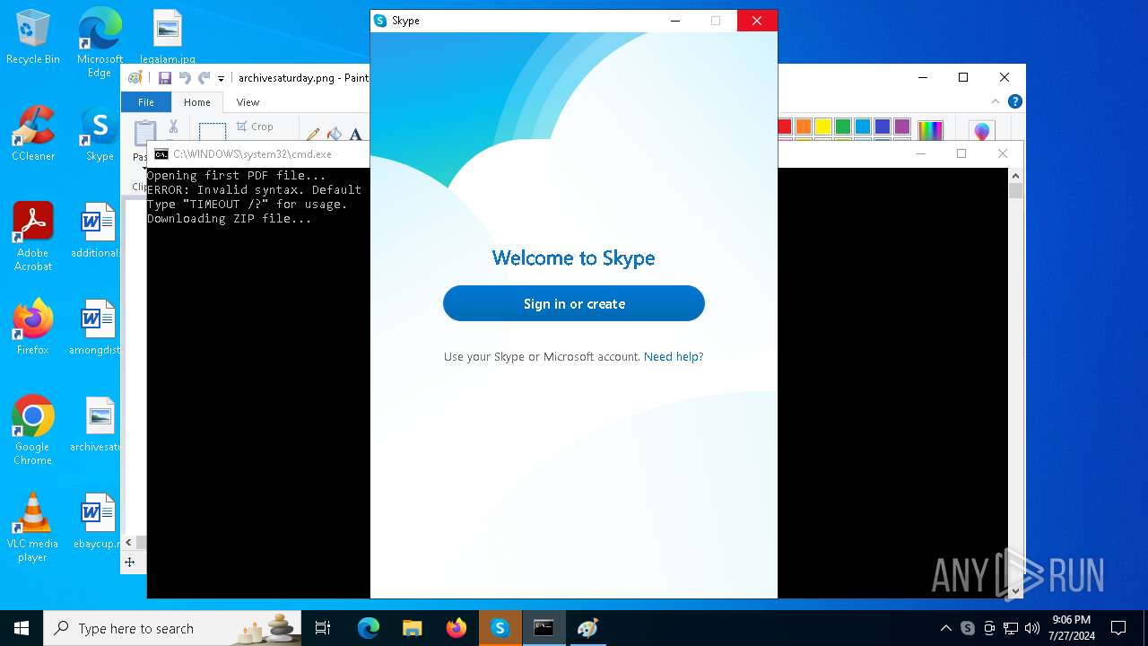Select the archivesaturday image file on desktop
This screenshot has height=646, width=1148.
pyautogui.click(x=97, y=424)
